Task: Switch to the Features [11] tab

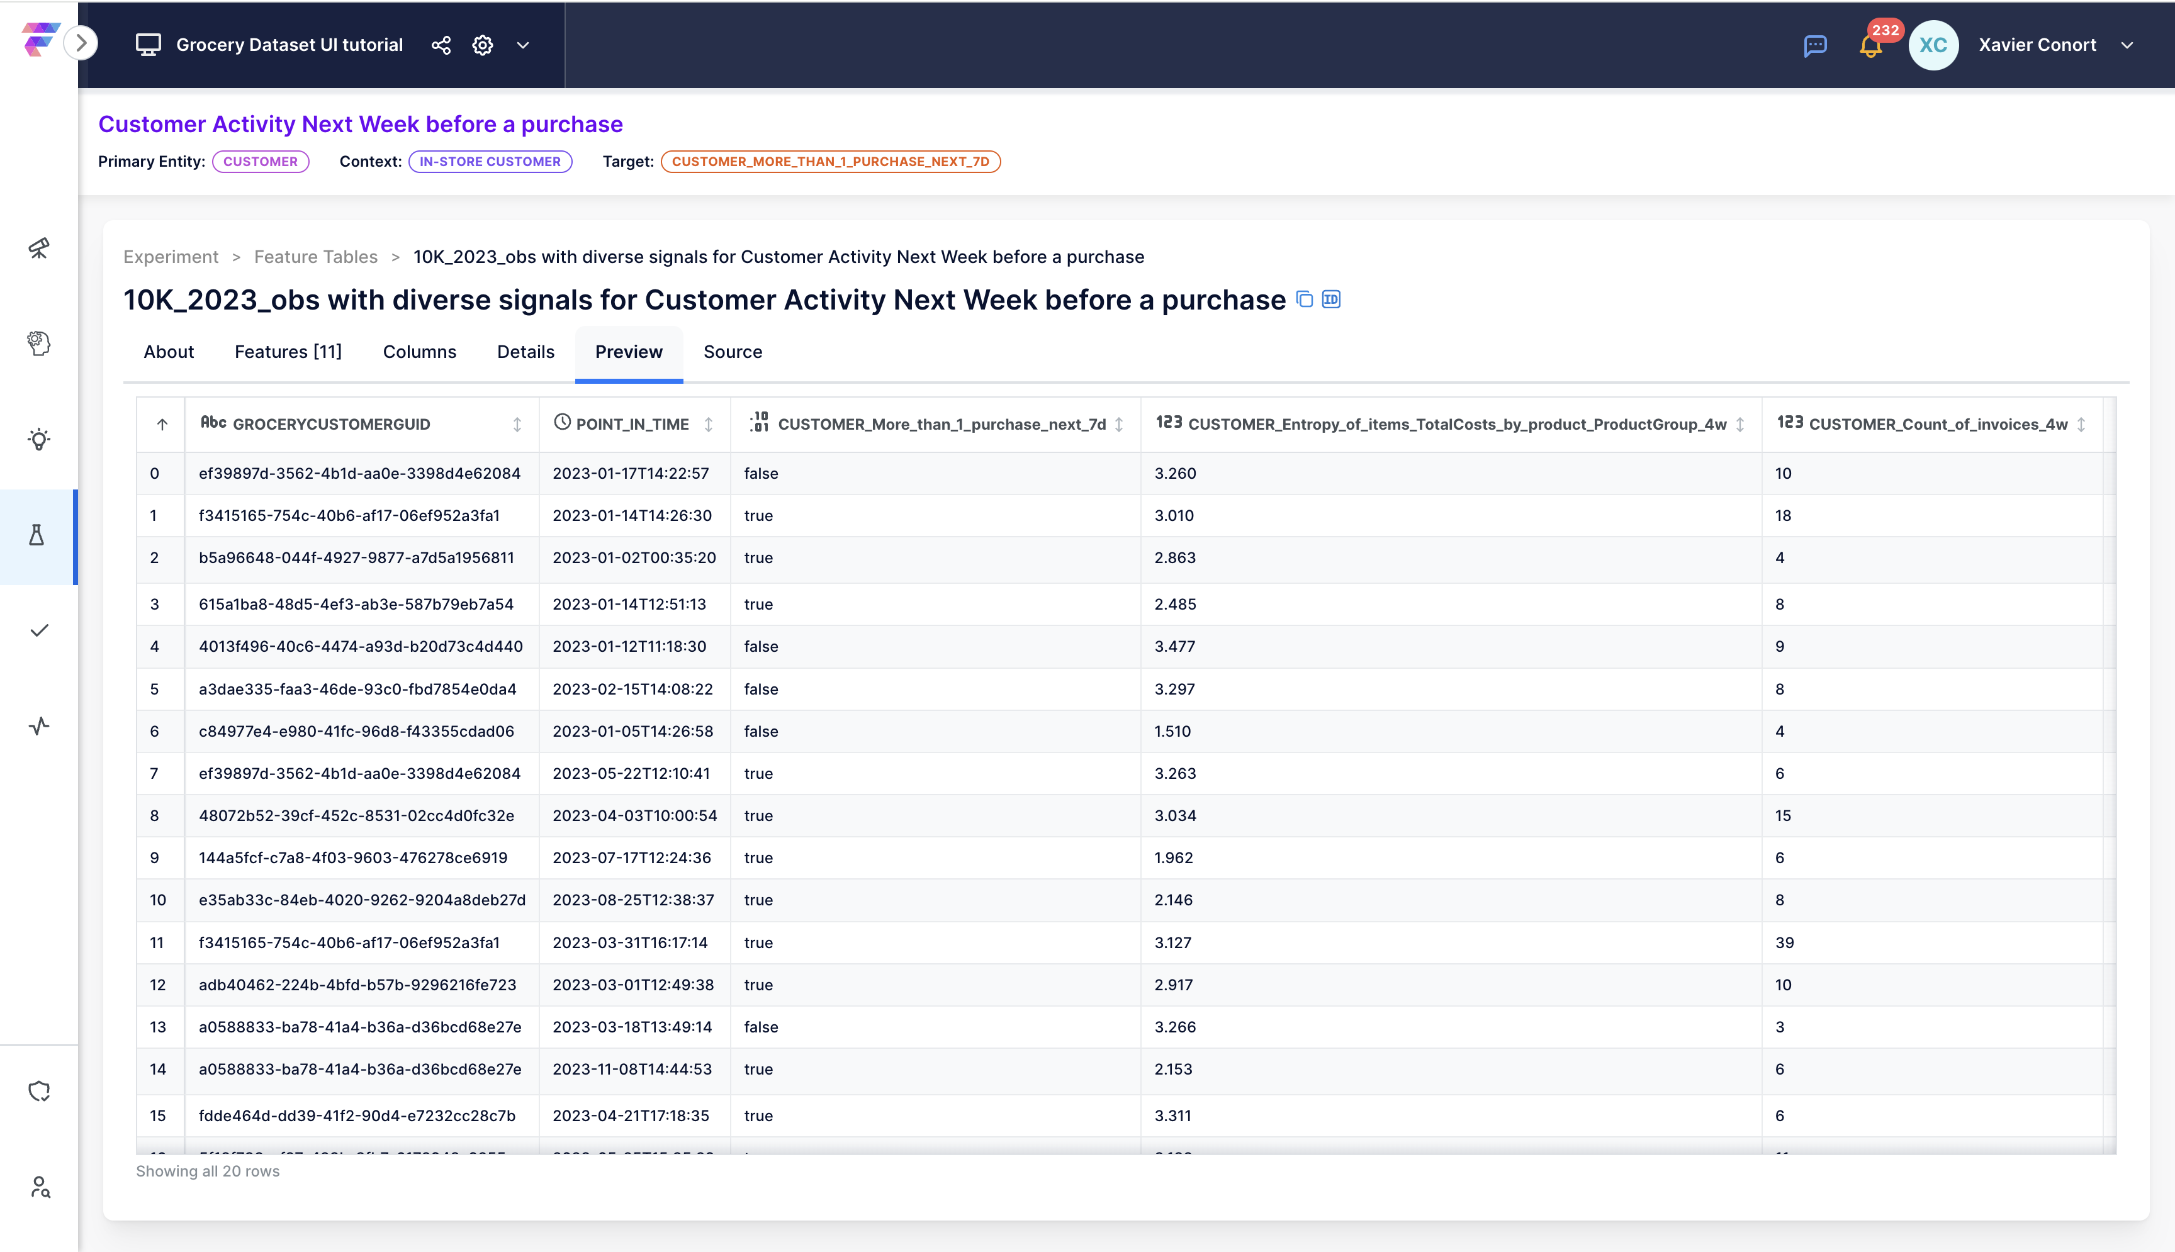Action: click(x=288, y=352)
